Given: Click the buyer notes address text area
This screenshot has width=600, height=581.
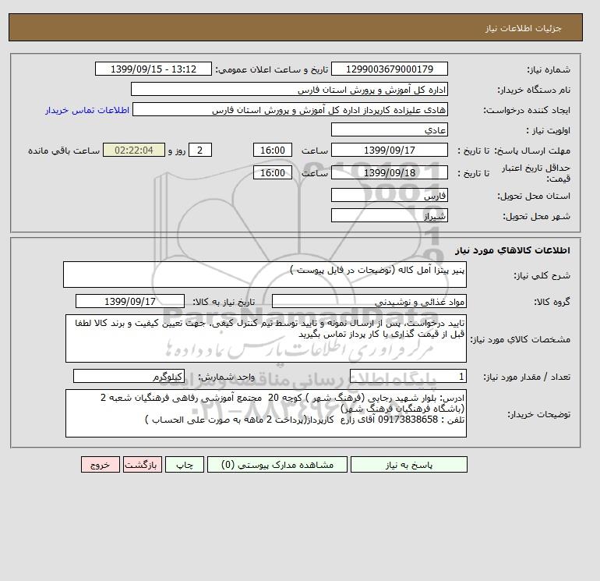Looking at the screenshot, I should click(266, 413).
